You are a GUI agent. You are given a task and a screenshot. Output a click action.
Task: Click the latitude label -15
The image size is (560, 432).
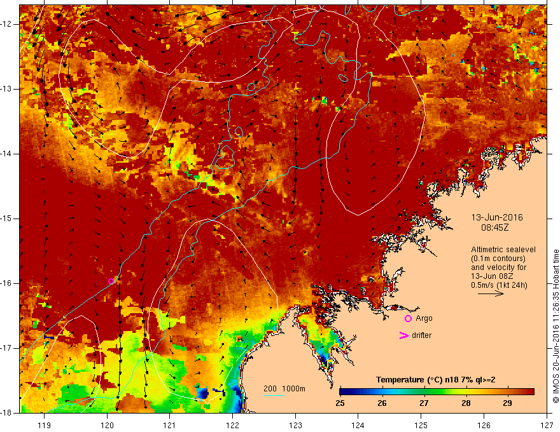pyautogui.click(x=7, y=219)
